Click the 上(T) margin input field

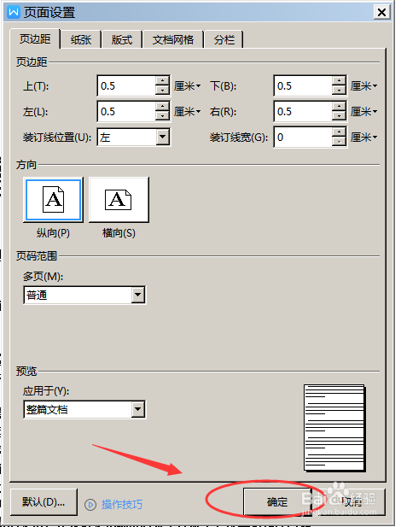pos(126,86)
